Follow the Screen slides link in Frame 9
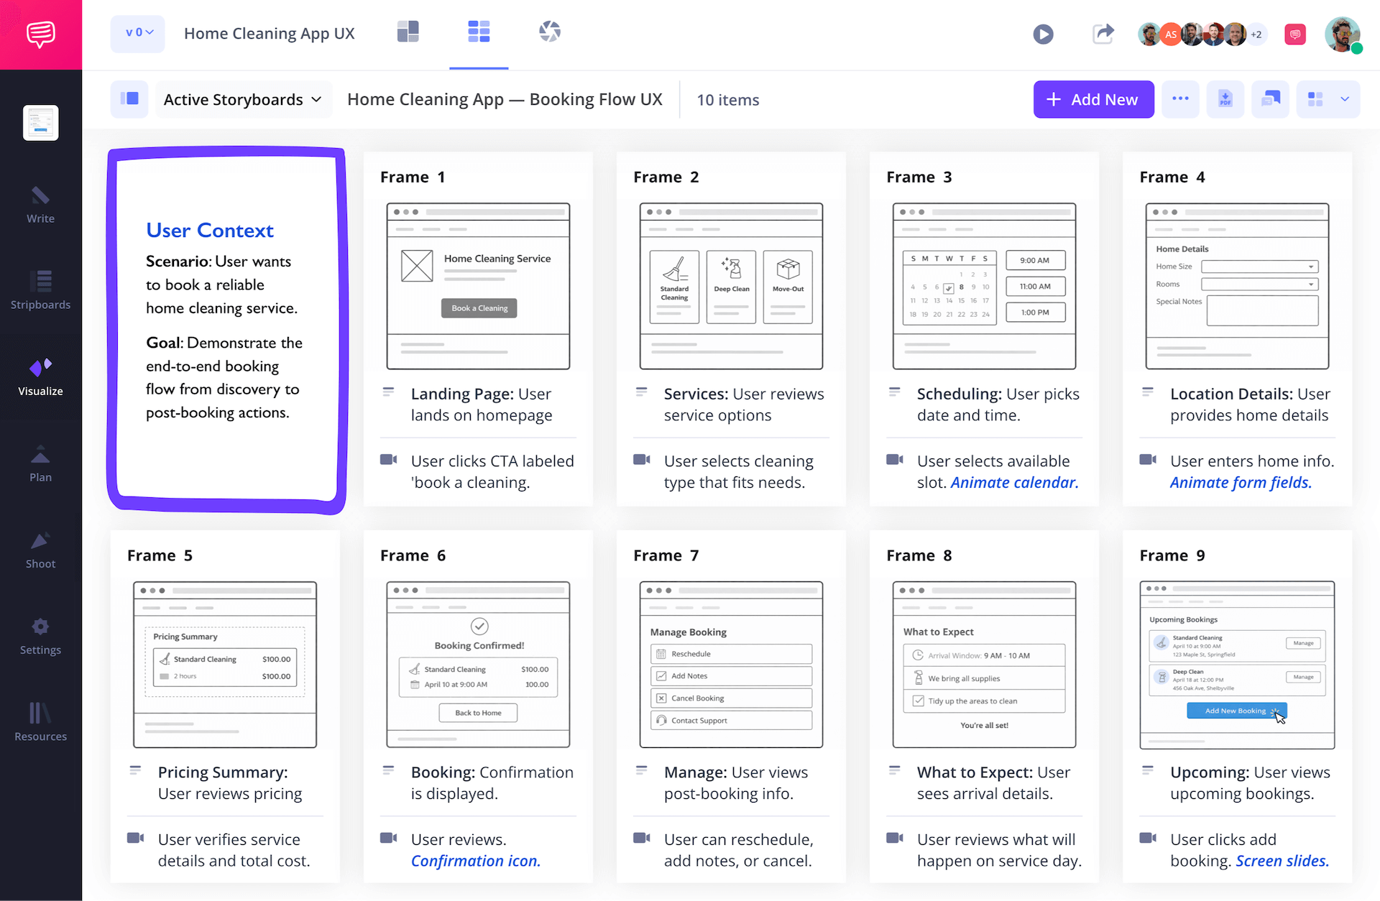The height and width of the screenshot is (901, 1380). pos(1282,861)
